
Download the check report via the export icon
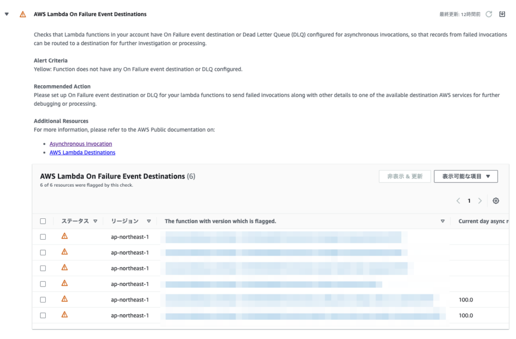pos(502,14)
